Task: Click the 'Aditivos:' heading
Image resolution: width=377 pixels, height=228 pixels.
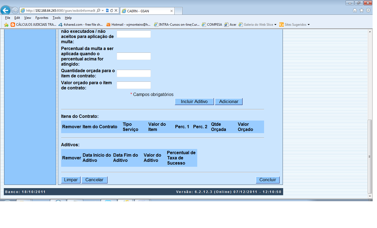Action: [x=70, y=145]
